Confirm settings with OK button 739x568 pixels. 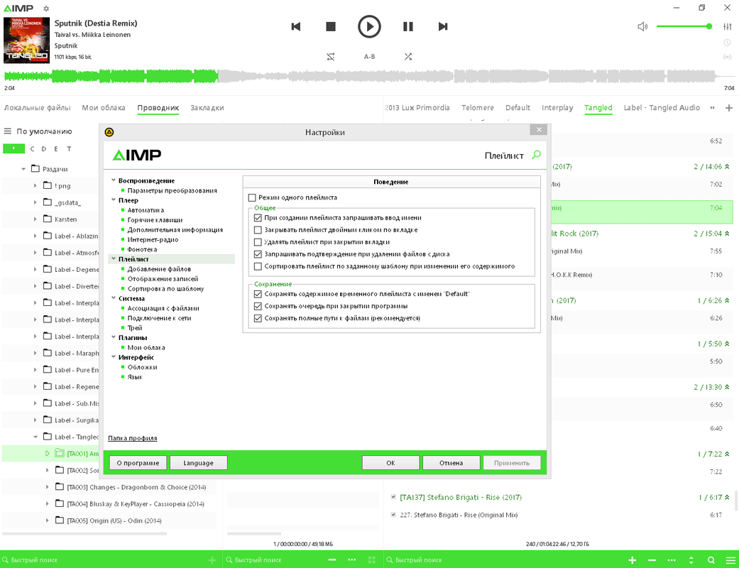click(x=390, y=463)
